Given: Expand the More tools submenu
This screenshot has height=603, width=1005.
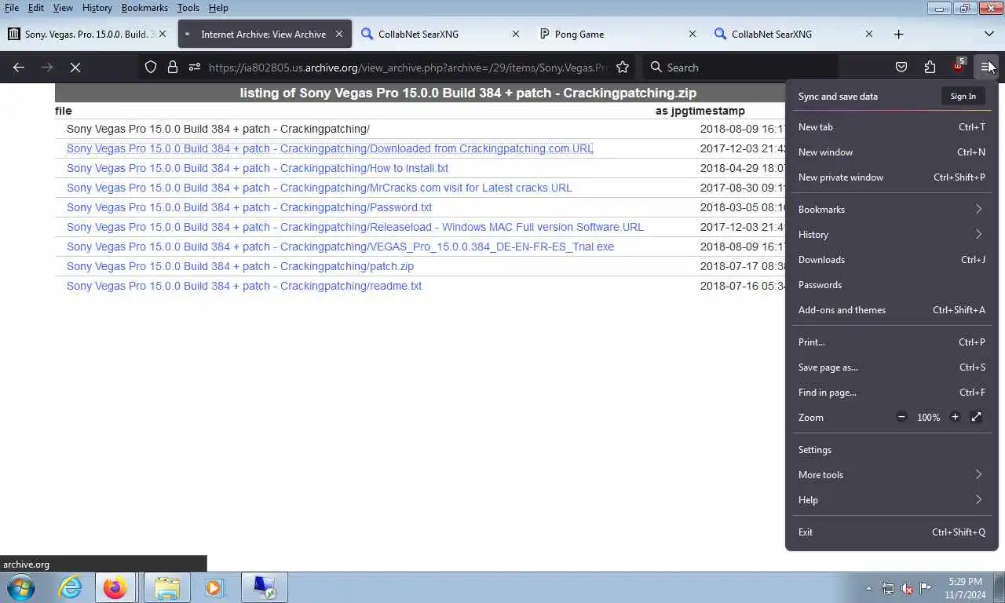Looking at the screenshot, I should [x=891, y=474].
